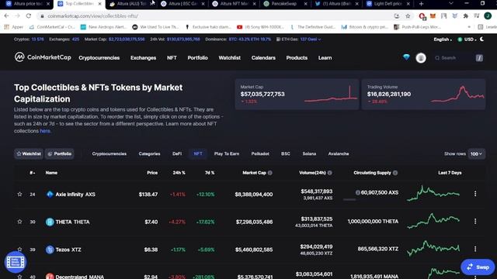Open the USD currency dropdown
The height and width of the screenshot is (279, 497).
[x=467, y=40]
